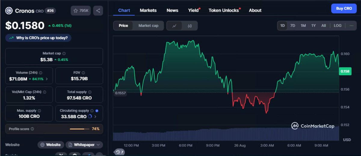The height and width of the screenshot is (156, 361).
Task: Click the Cronos coin logo
Action: (9, 11)
